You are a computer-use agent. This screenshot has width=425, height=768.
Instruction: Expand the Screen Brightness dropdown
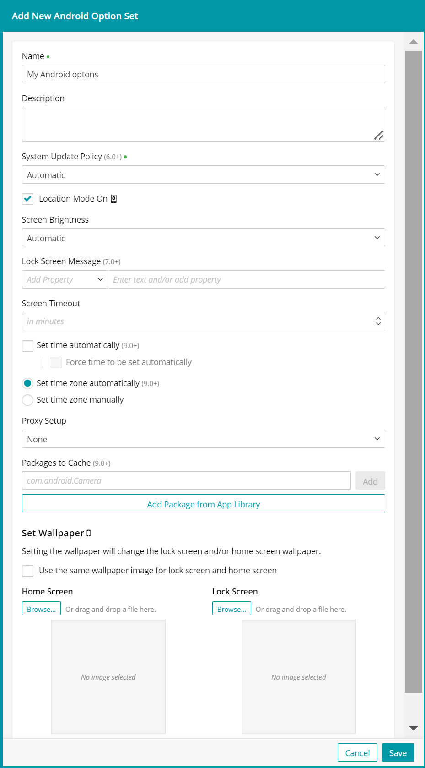coord(203,238)
